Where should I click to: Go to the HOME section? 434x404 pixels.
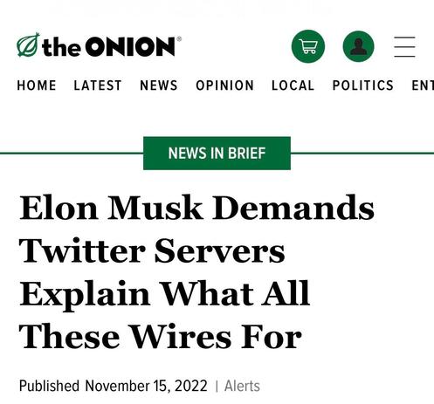[x=37, y=86]
